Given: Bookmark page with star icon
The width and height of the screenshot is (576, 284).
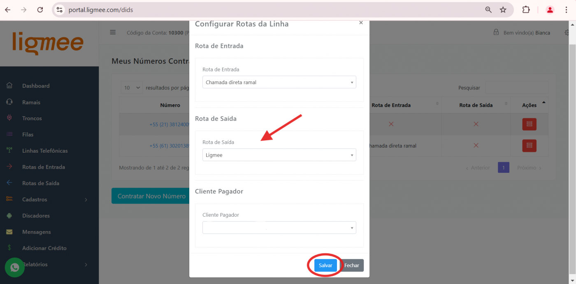Looking at the screenshot, I should [x=503, y=10].
